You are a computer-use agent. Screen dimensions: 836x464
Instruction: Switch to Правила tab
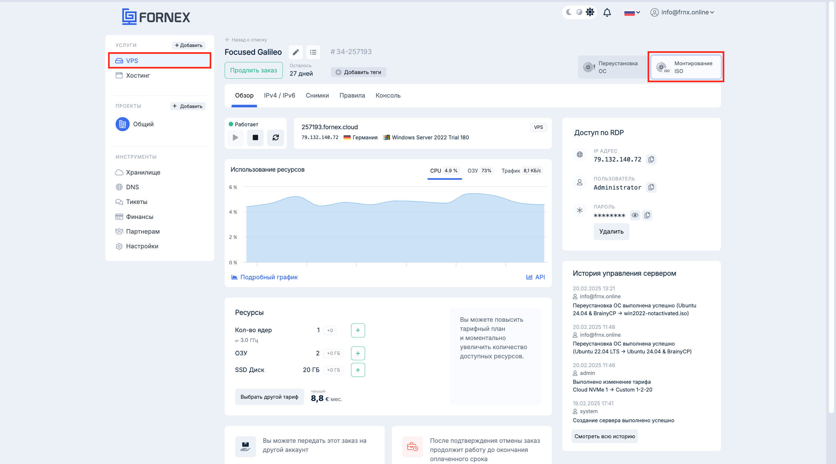point(352,96)
